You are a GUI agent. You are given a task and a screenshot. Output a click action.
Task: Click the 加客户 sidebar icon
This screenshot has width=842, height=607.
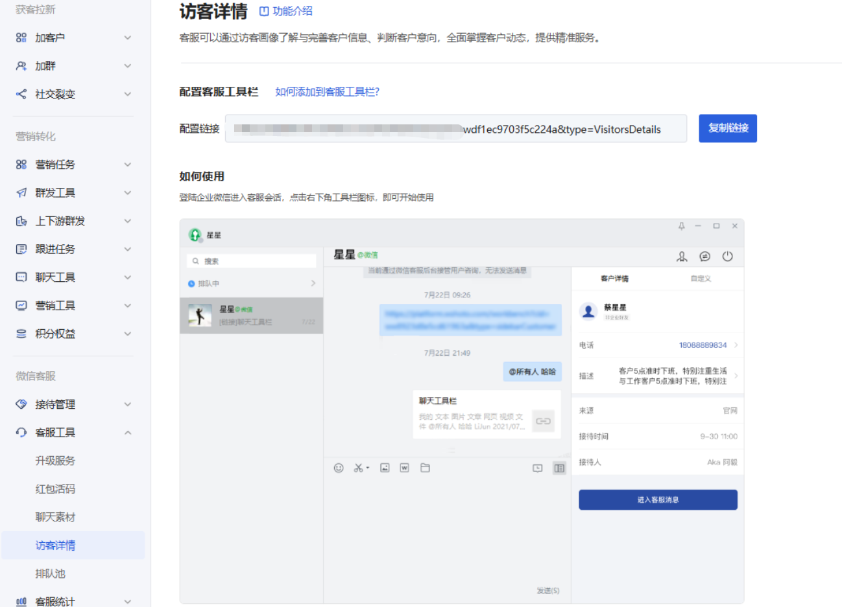(21, 38)
